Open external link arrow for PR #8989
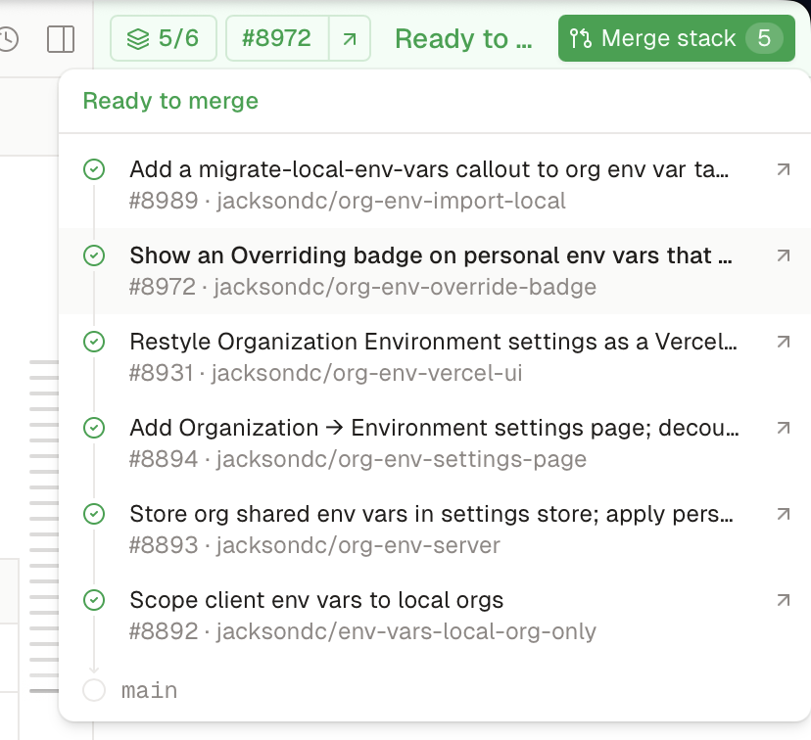The width and height of the screenshot is (811, 740). pyautogui.click(x=783, y=169)
